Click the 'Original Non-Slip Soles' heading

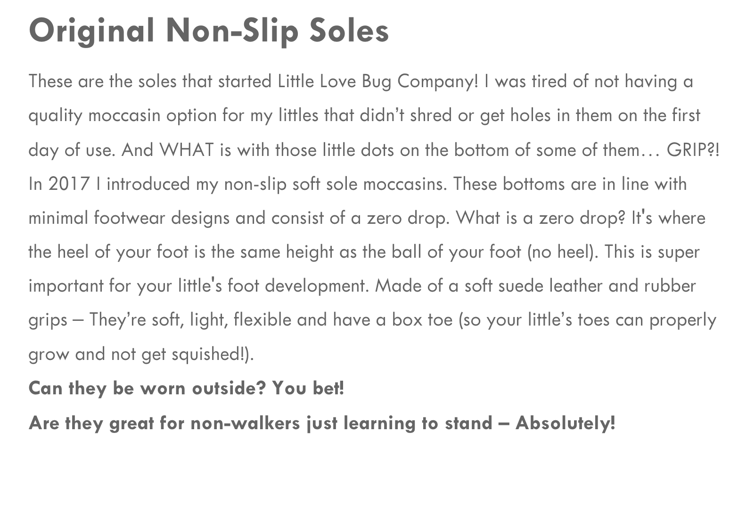(209, 31)
